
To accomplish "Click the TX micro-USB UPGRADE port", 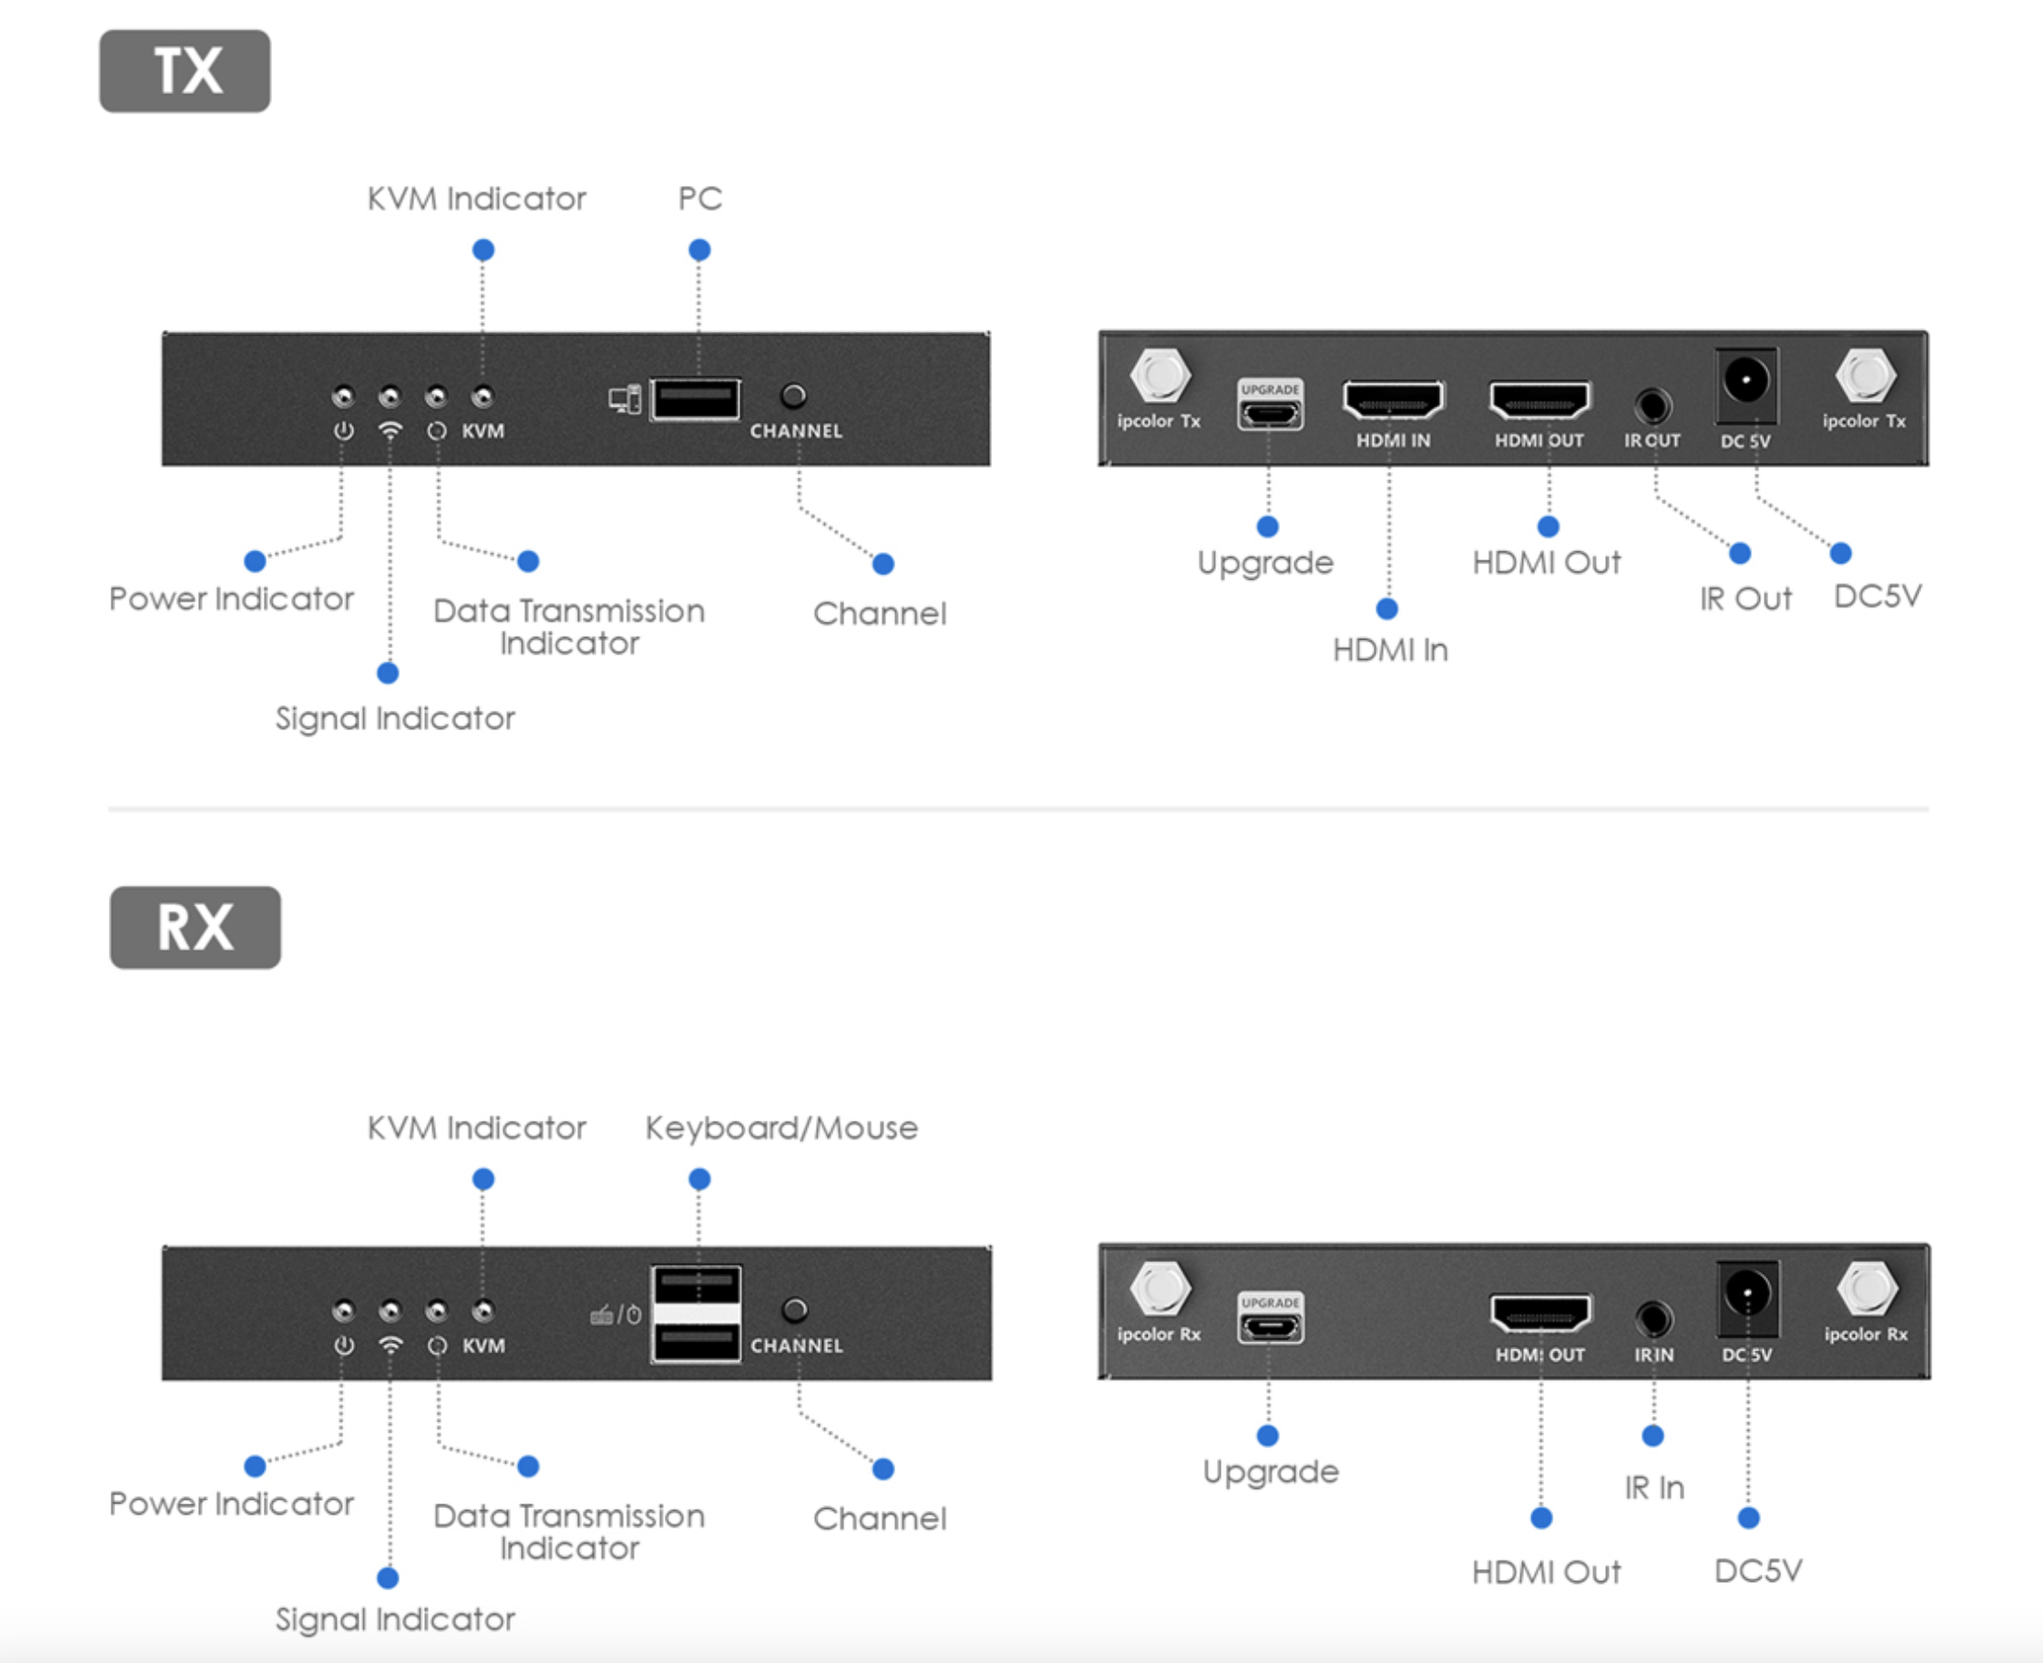I will tap(1269, 413).
